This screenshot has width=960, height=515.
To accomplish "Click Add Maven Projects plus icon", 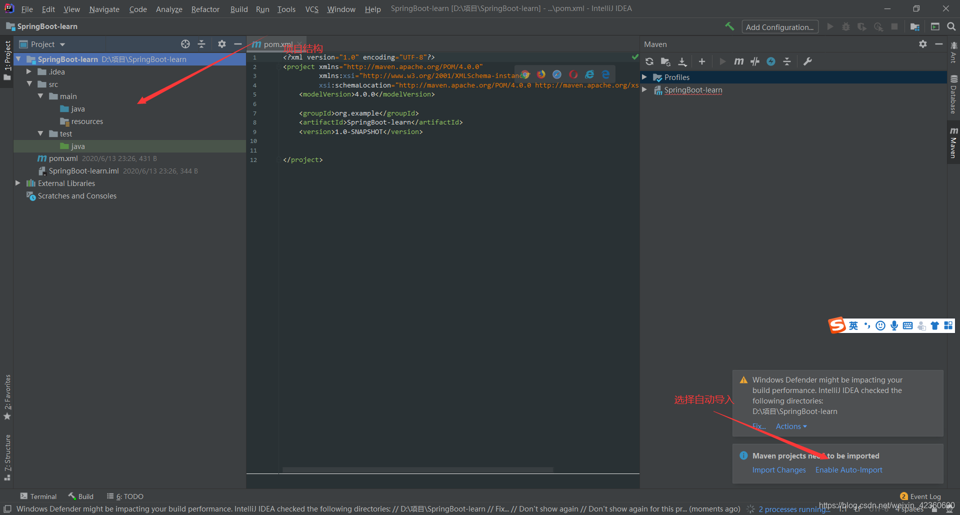I will click(x=702, y=61).
